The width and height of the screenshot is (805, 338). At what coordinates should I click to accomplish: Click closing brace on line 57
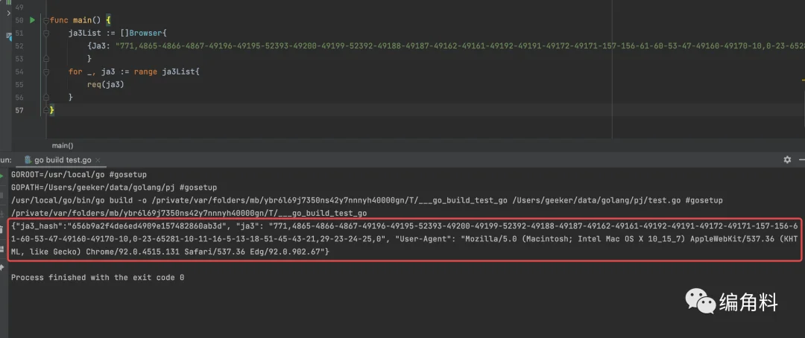pos(52,109)
